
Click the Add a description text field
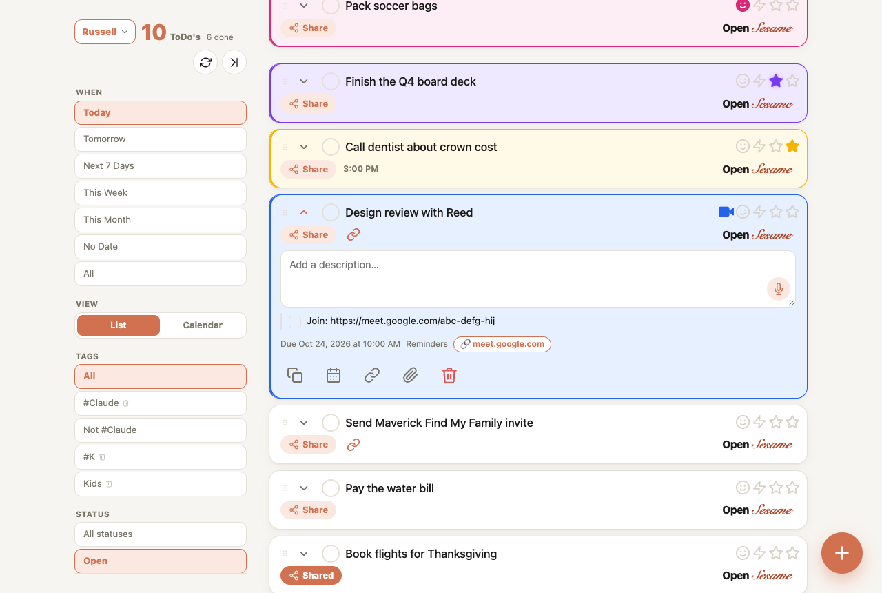pyautogui.click(x=538, y=279)
